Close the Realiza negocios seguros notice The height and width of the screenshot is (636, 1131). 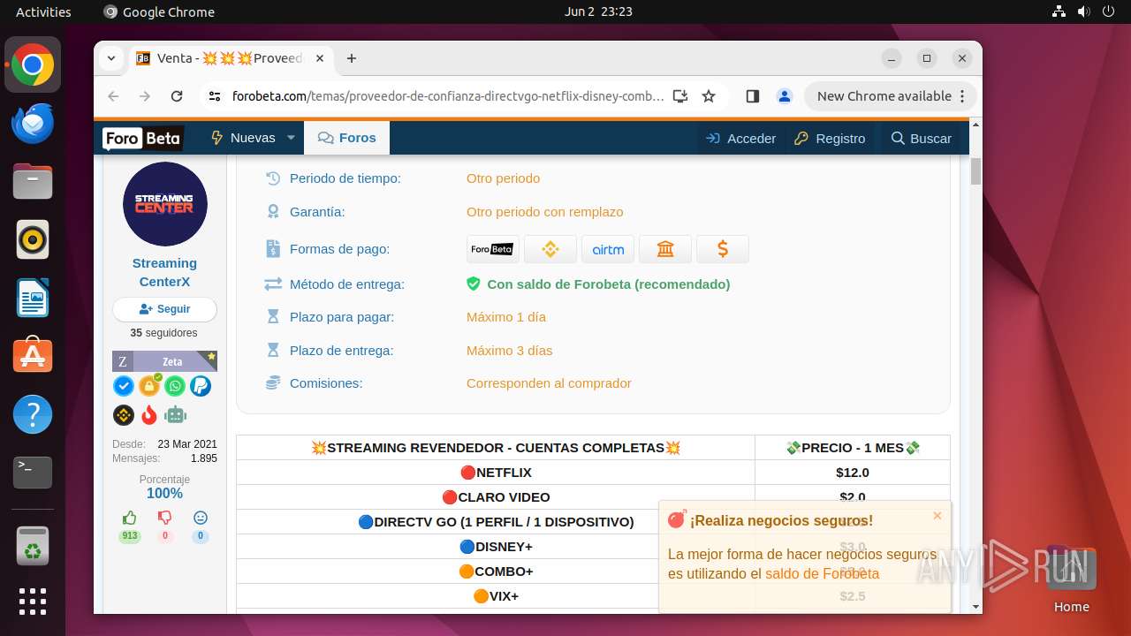tap(937, 516)
